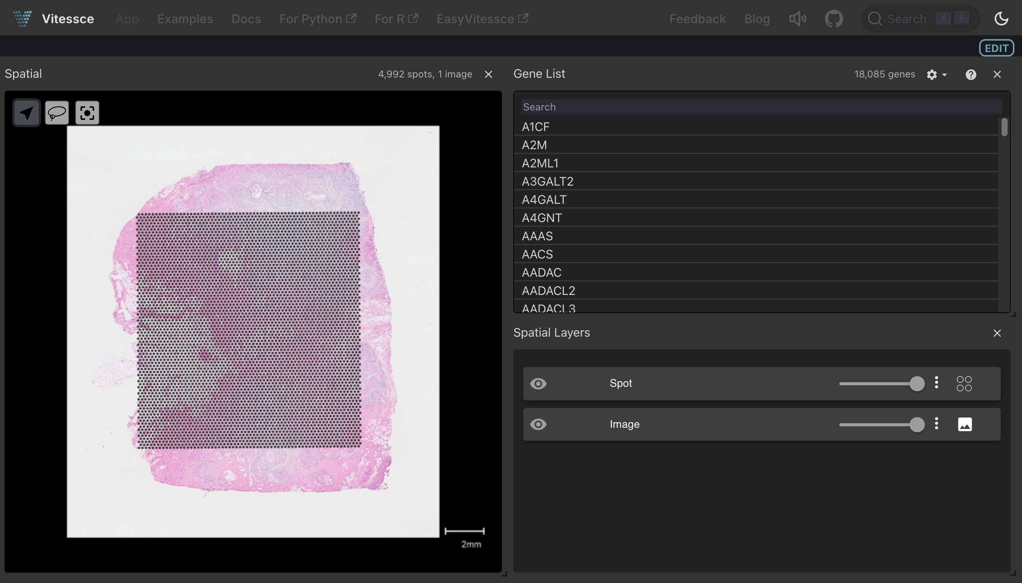This screenshot has width=1022, height=583.
Task: Click the Spot layer circles icon
Action: click(x=964, y=384)
